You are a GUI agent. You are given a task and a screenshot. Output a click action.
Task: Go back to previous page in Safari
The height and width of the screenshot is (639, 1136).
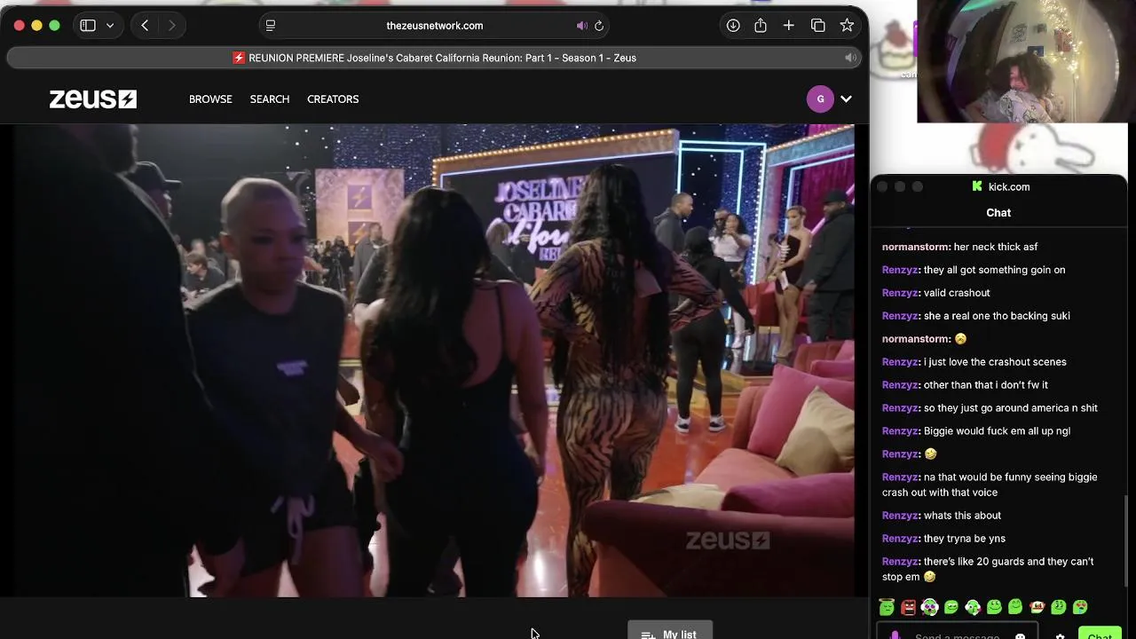145,26
